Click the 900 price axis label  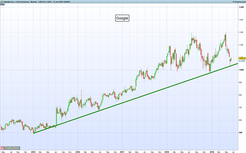240,82
